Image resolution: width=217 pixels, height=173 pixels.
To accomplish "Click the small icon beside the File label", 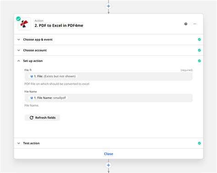I will point(31,70).
